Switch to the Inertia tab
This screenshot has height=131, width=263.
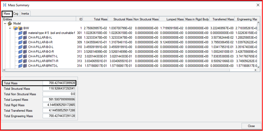coord(25,14)
